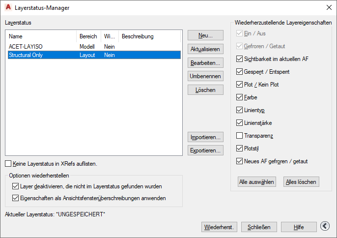Click the Neu... button
The image size is (337, 238).
(205, 35)
